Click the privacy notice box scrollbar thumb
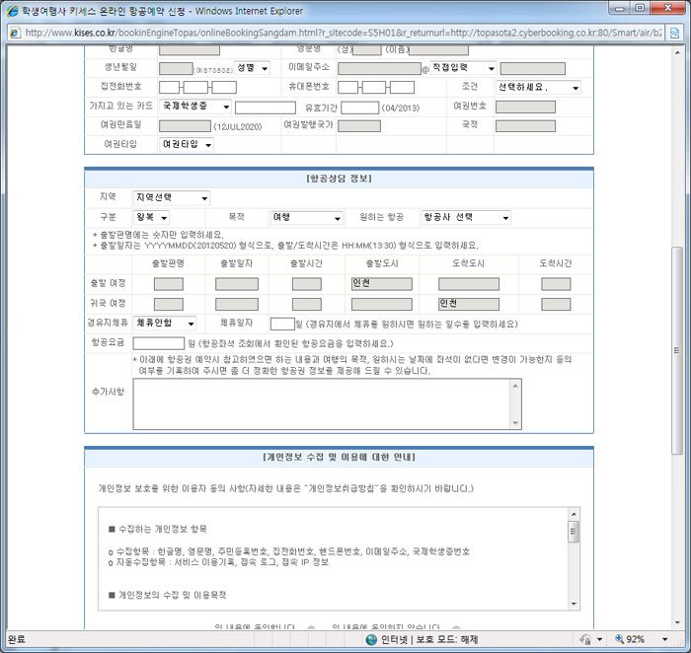Screen dimensions: 691x653 pyautogui.click(x=574, y=532)
